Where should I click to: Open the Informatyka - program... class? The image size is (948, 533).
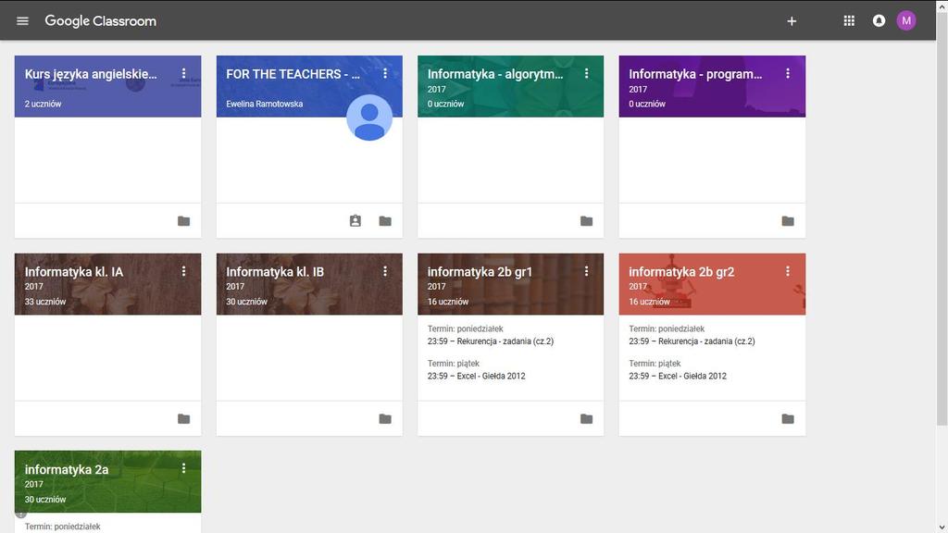pyautogui.click(x=695, y=74)
